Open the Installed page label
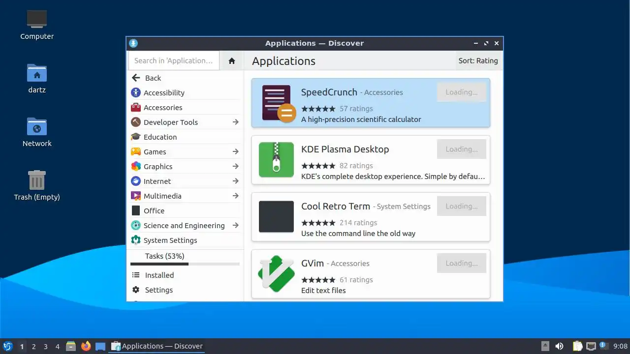The height and width of the screenshot is (354, 630). click(x=159, y=275)
